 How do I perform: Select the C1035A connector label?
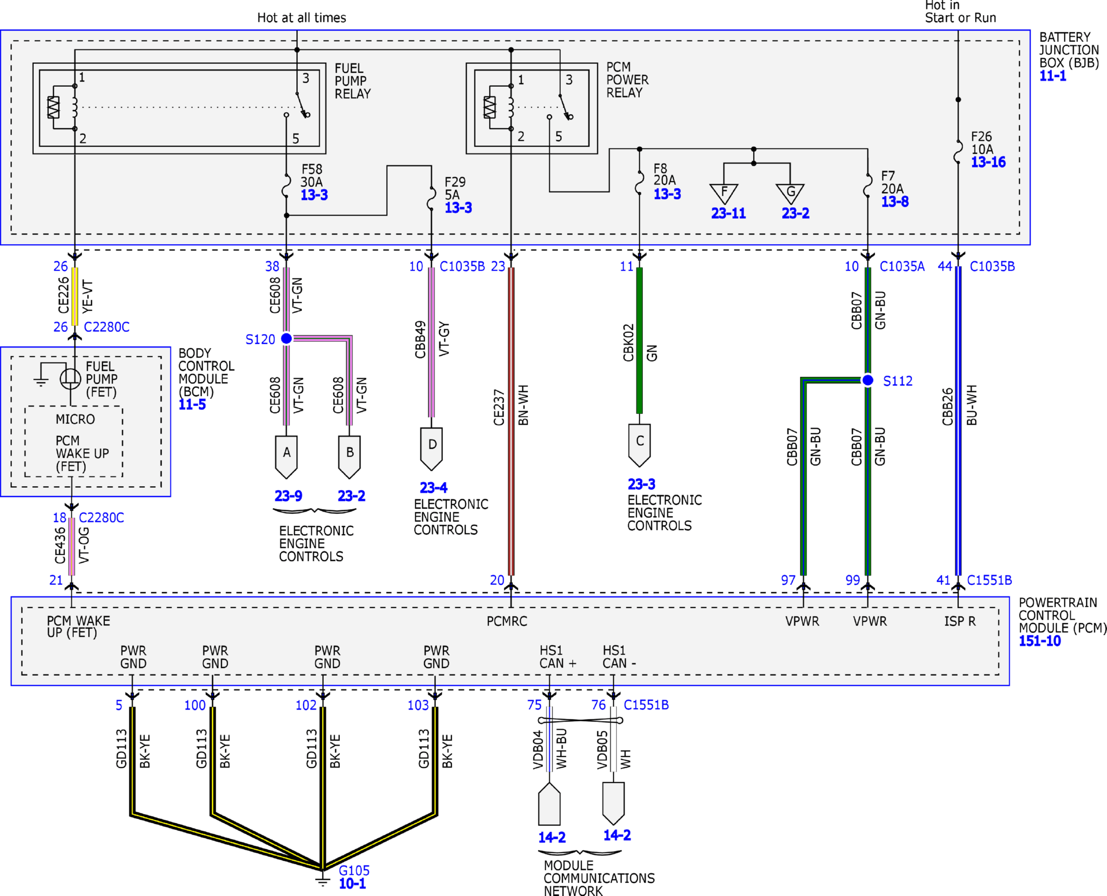(902, 266)
